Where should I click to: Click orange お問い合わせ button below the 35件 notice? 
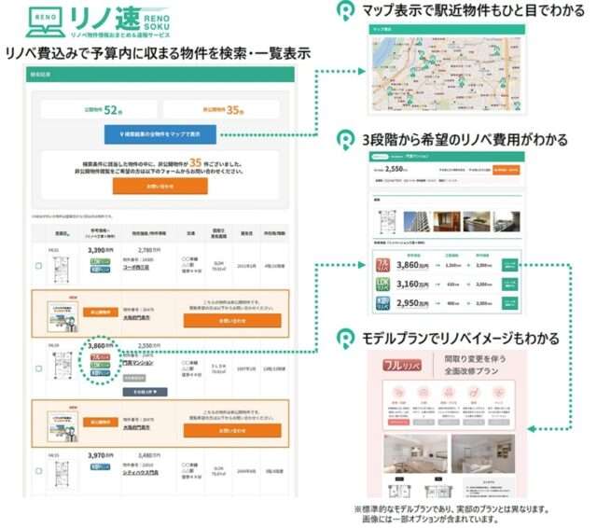160,186
